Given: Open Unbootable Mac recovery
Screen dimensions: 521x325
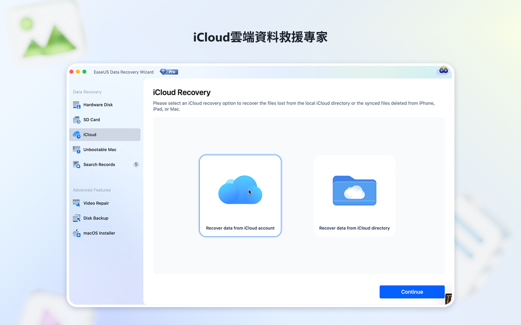Looking at the screenshot, I should [x=105, y=150].
